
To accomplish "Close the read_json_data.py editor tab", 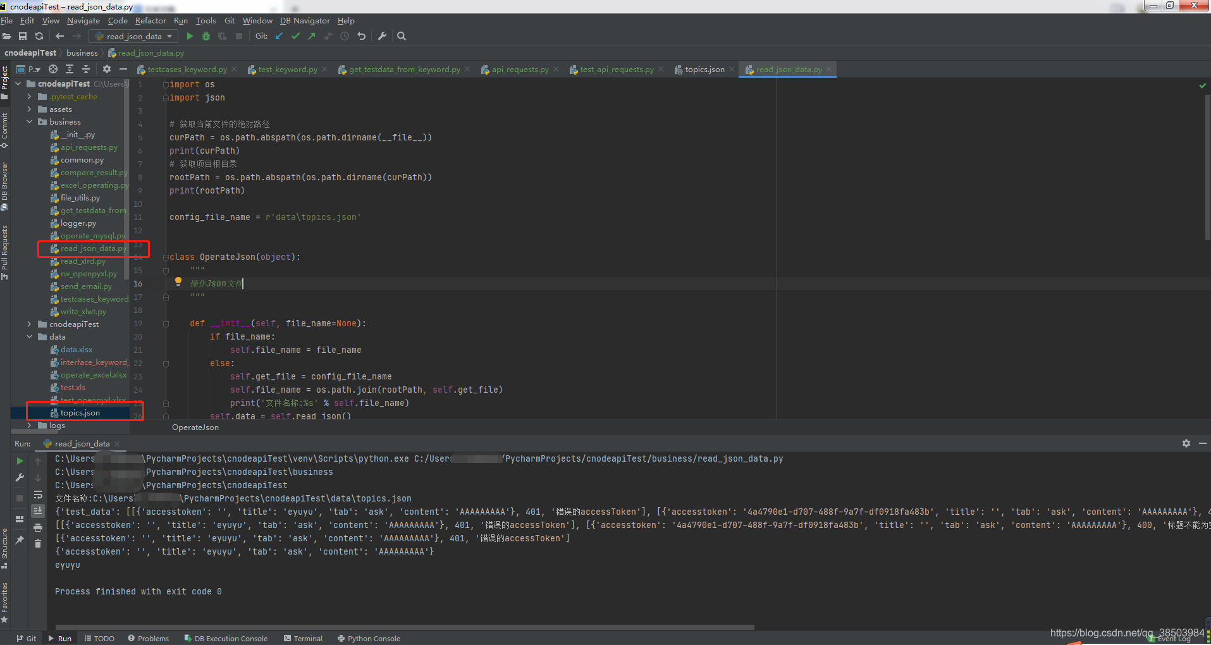I will click(829, 70).
